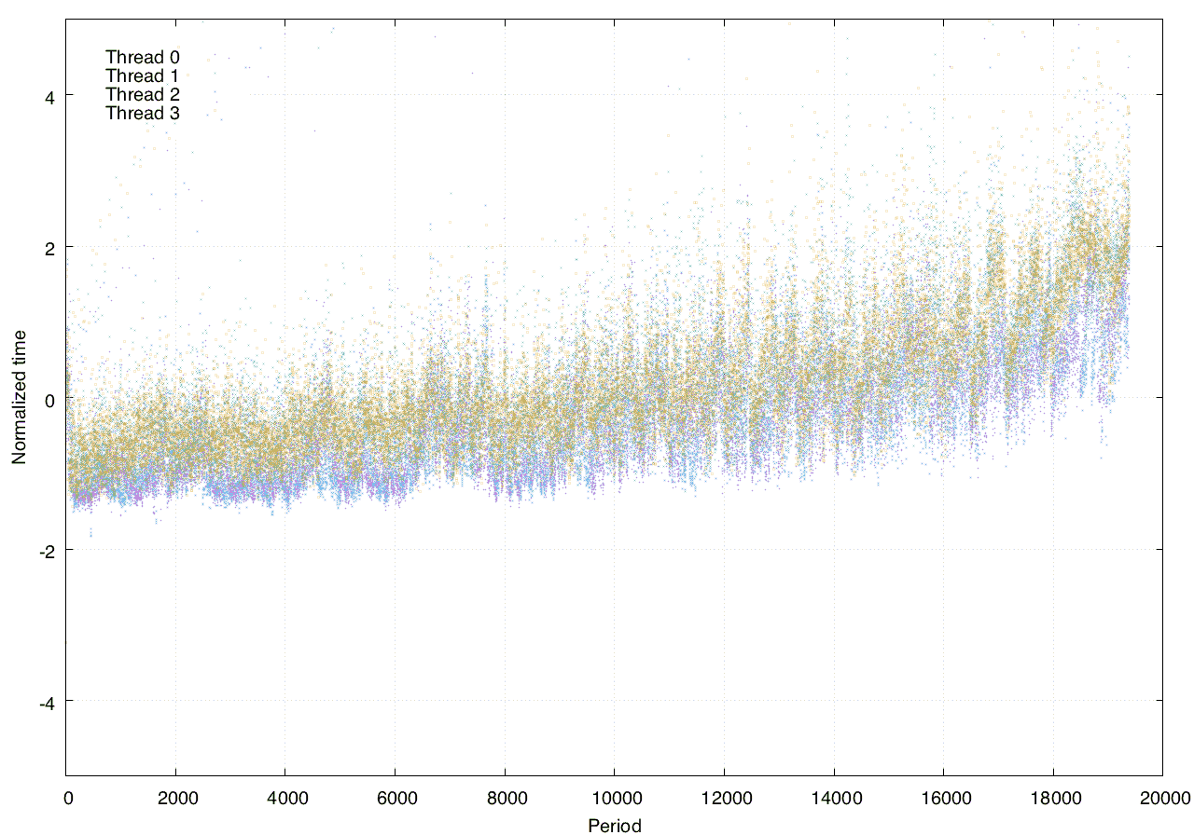The height and width of the screenshot is (835, 1194).
Task: Click the y-axis tick label -2
Action: [x=47, y=551]
